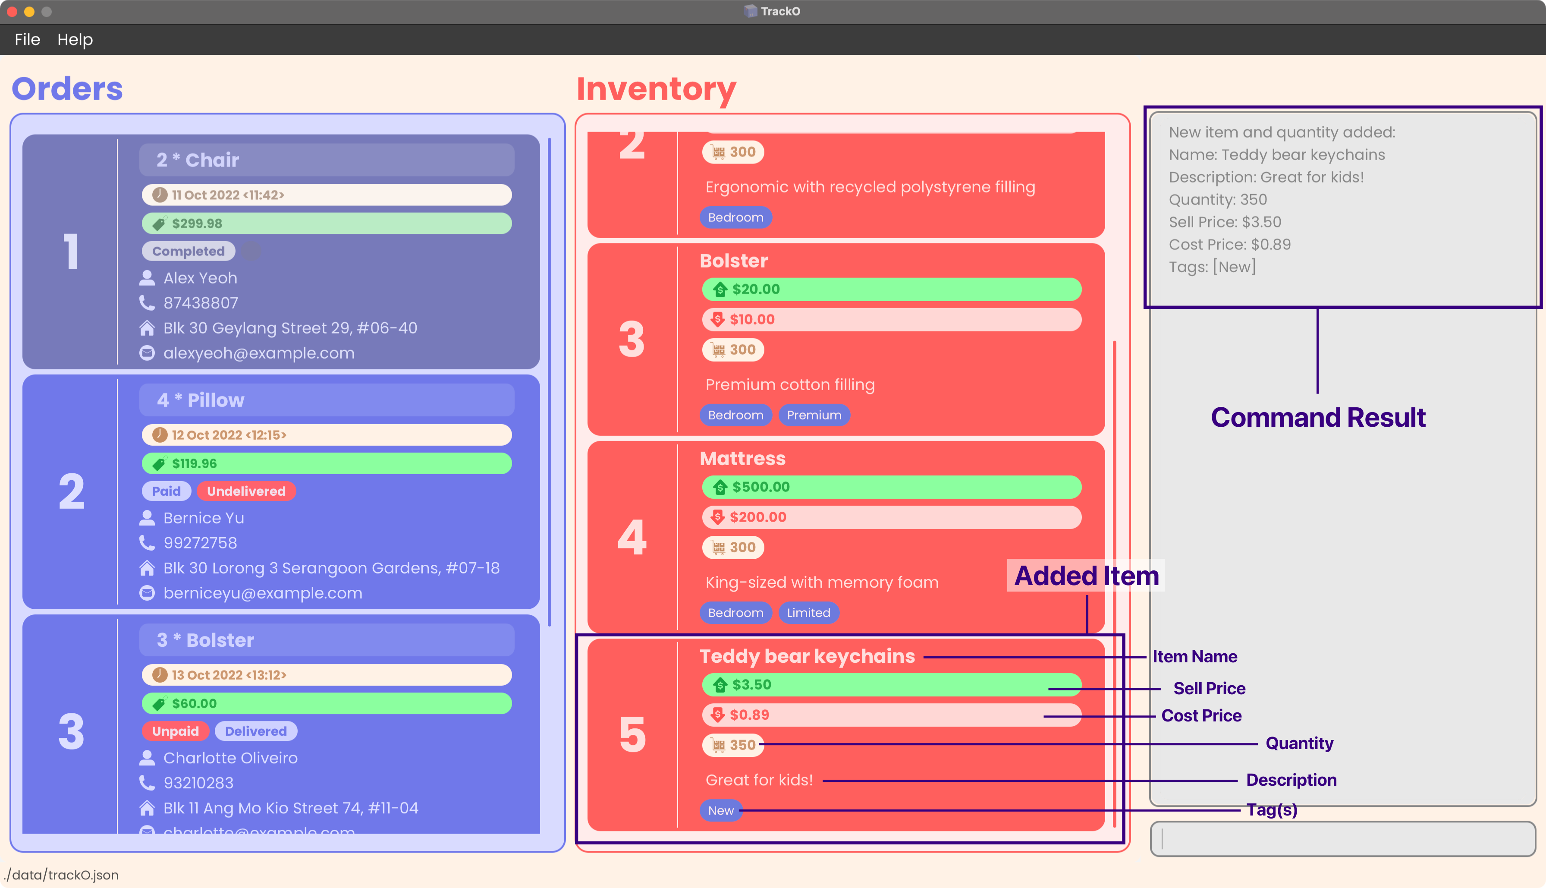Click the cost price icon beside $200.00
This screenshot has width=1546, height=888.
coord(717,517)
